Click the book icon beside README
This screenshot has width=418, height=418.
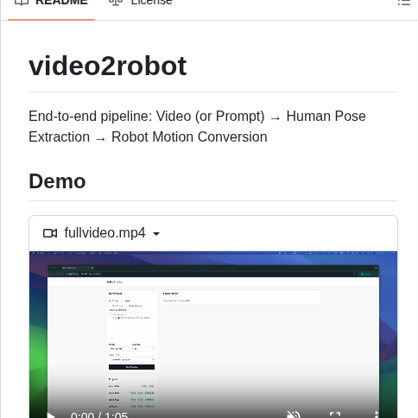coord(22,3)
